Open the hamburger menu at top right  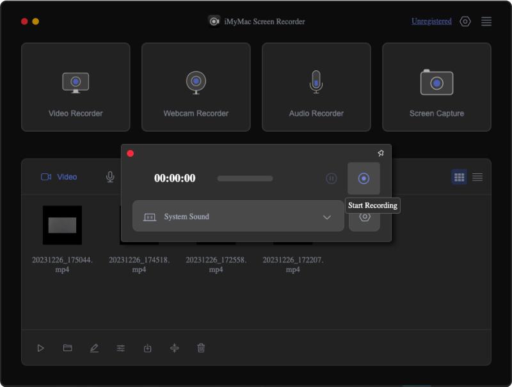(x=486, y=21)
